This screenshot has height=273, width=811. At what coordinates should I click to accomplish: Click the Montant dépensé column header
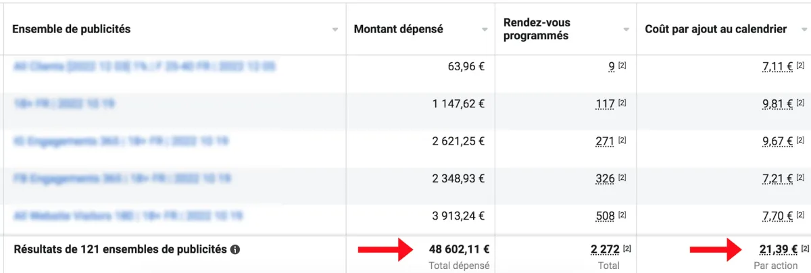398,29
